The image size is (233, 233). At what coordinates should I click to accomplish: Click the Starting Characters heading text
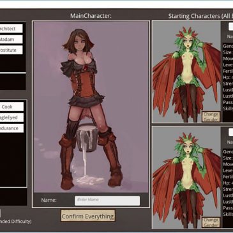pyautogui.click(x=200, y=16)
